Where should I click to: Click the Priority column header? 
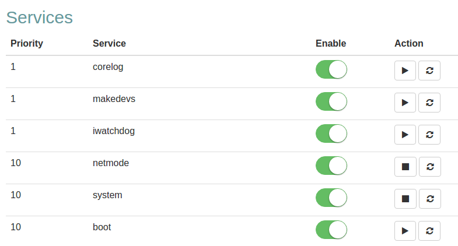27,43
